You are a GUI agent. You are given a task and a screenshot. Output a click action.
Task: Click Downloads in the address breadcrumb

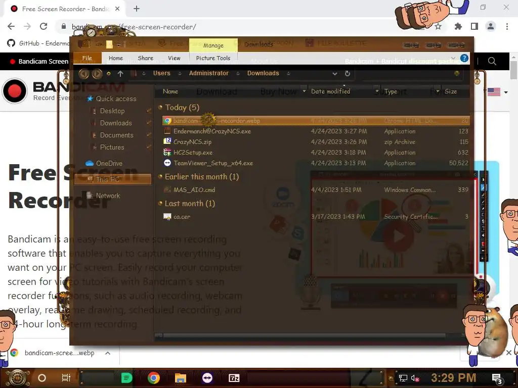263,73
